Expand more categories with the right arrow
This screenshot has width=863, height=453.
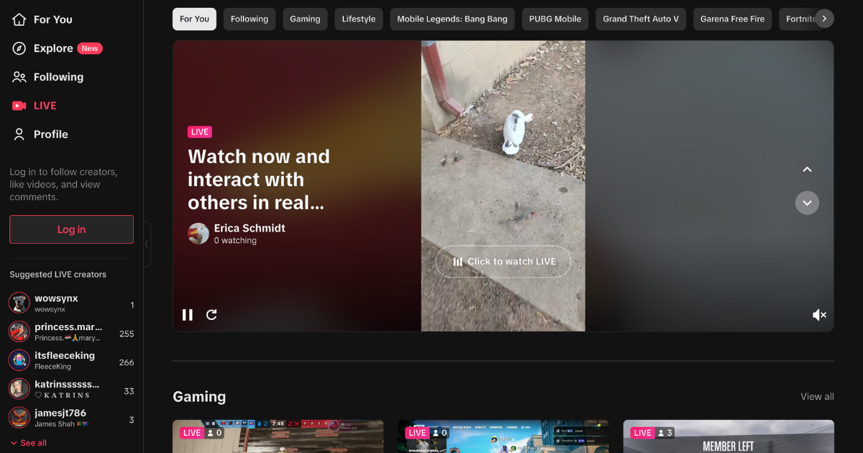(824, 19)
